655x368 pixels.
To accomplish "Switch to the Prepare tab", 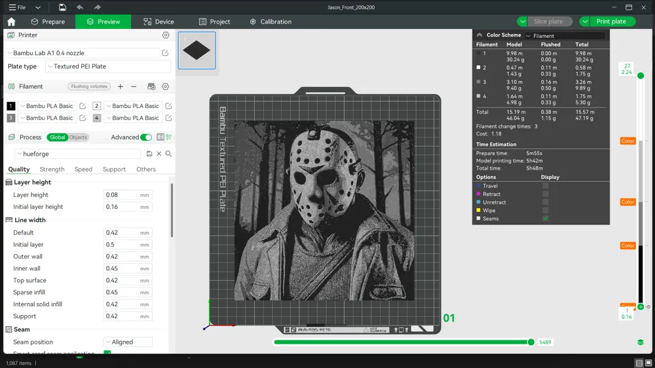I will point(48,22).
